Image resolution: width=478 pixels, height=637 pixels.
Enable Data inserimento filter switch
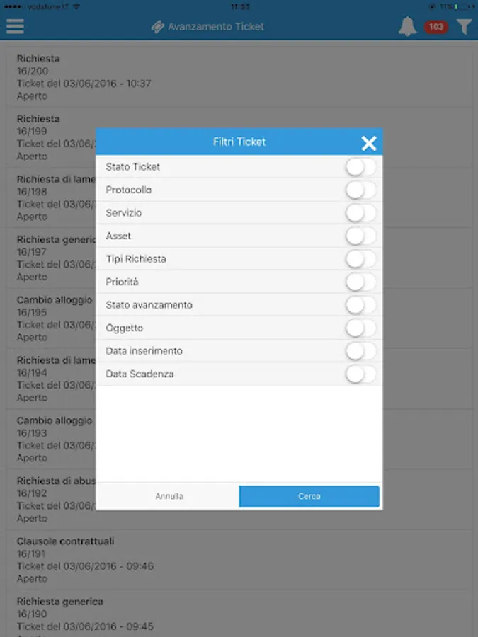point(361,351)
